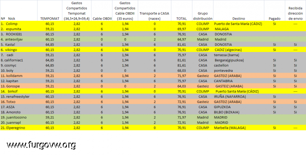The height and width of the screenshot is (156, 306).
Task: Select the nick cell '9. cosmyc'
Action: click(9, 65)
